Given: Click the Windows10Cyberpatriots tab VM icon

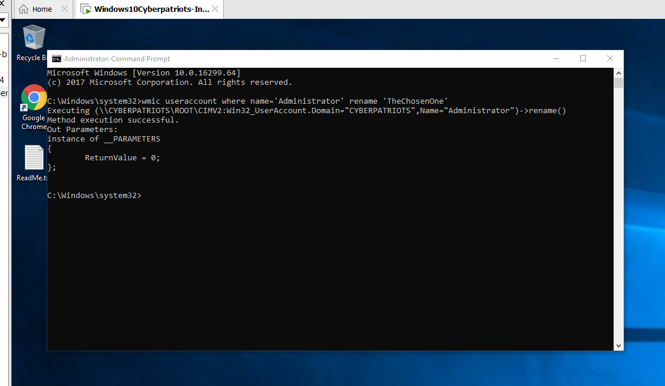Looking at the screenshot, I should click(x=86, y=9).
